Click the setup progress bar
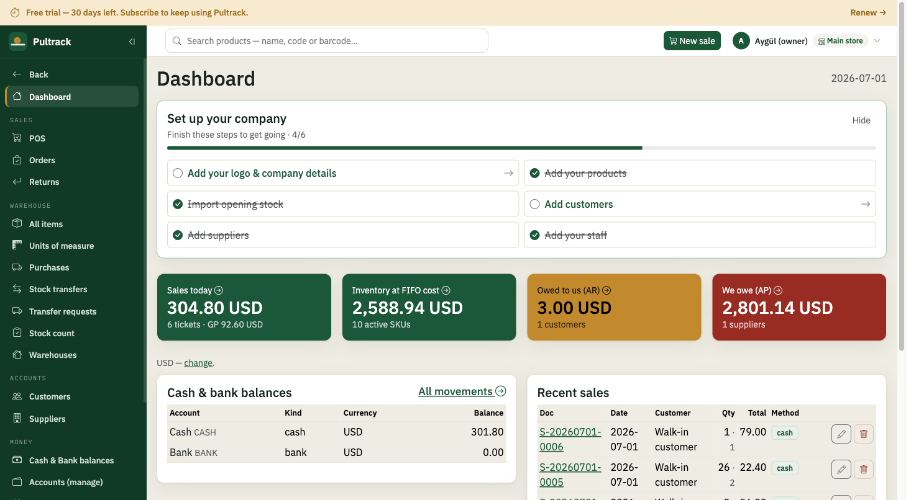 click(x=521, y=148)
